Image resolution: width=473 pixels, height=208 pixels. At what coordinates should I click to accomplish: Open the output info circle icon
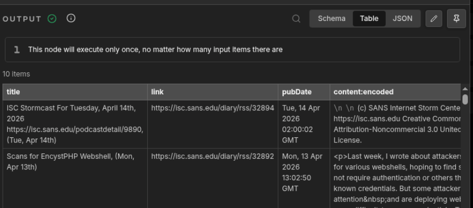[71, 18]
